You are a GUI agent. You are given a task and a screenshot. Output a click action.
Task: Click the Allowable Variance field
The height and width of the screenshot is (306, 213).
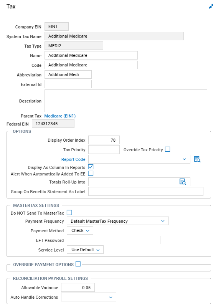point(78,288)
